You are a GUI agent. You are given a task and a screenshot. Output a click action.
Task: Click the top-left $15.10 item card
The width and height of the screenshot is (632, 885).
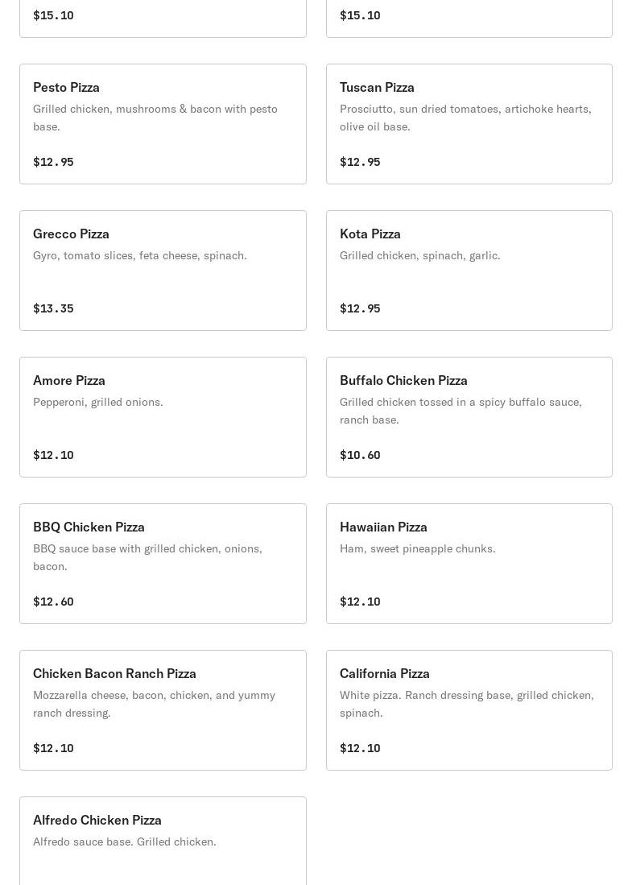pyautogui.click(x=163, y=19)
